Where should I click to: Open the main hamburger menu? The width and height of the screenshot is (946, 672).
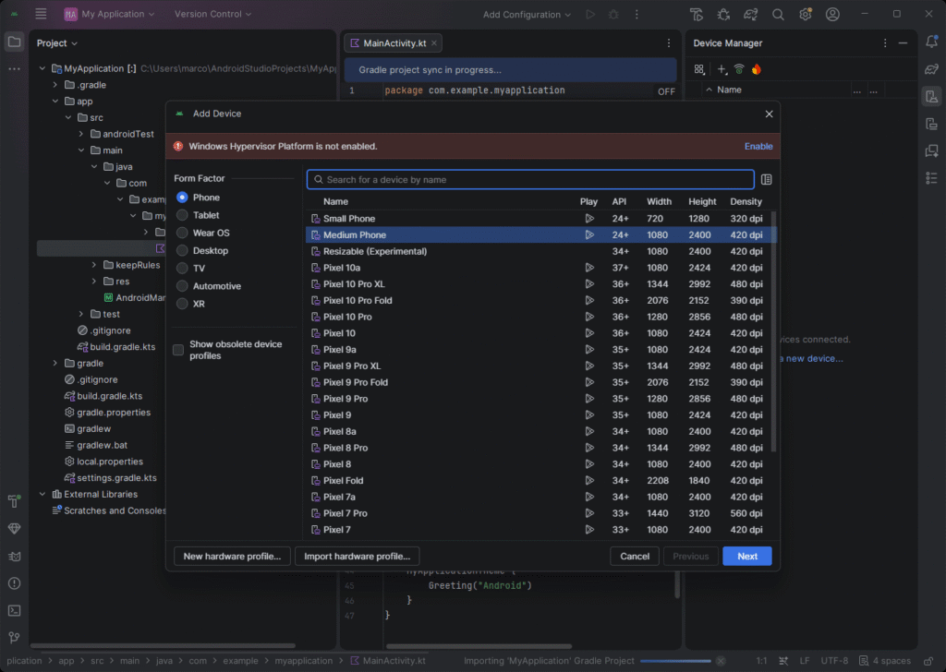[41, 14]
